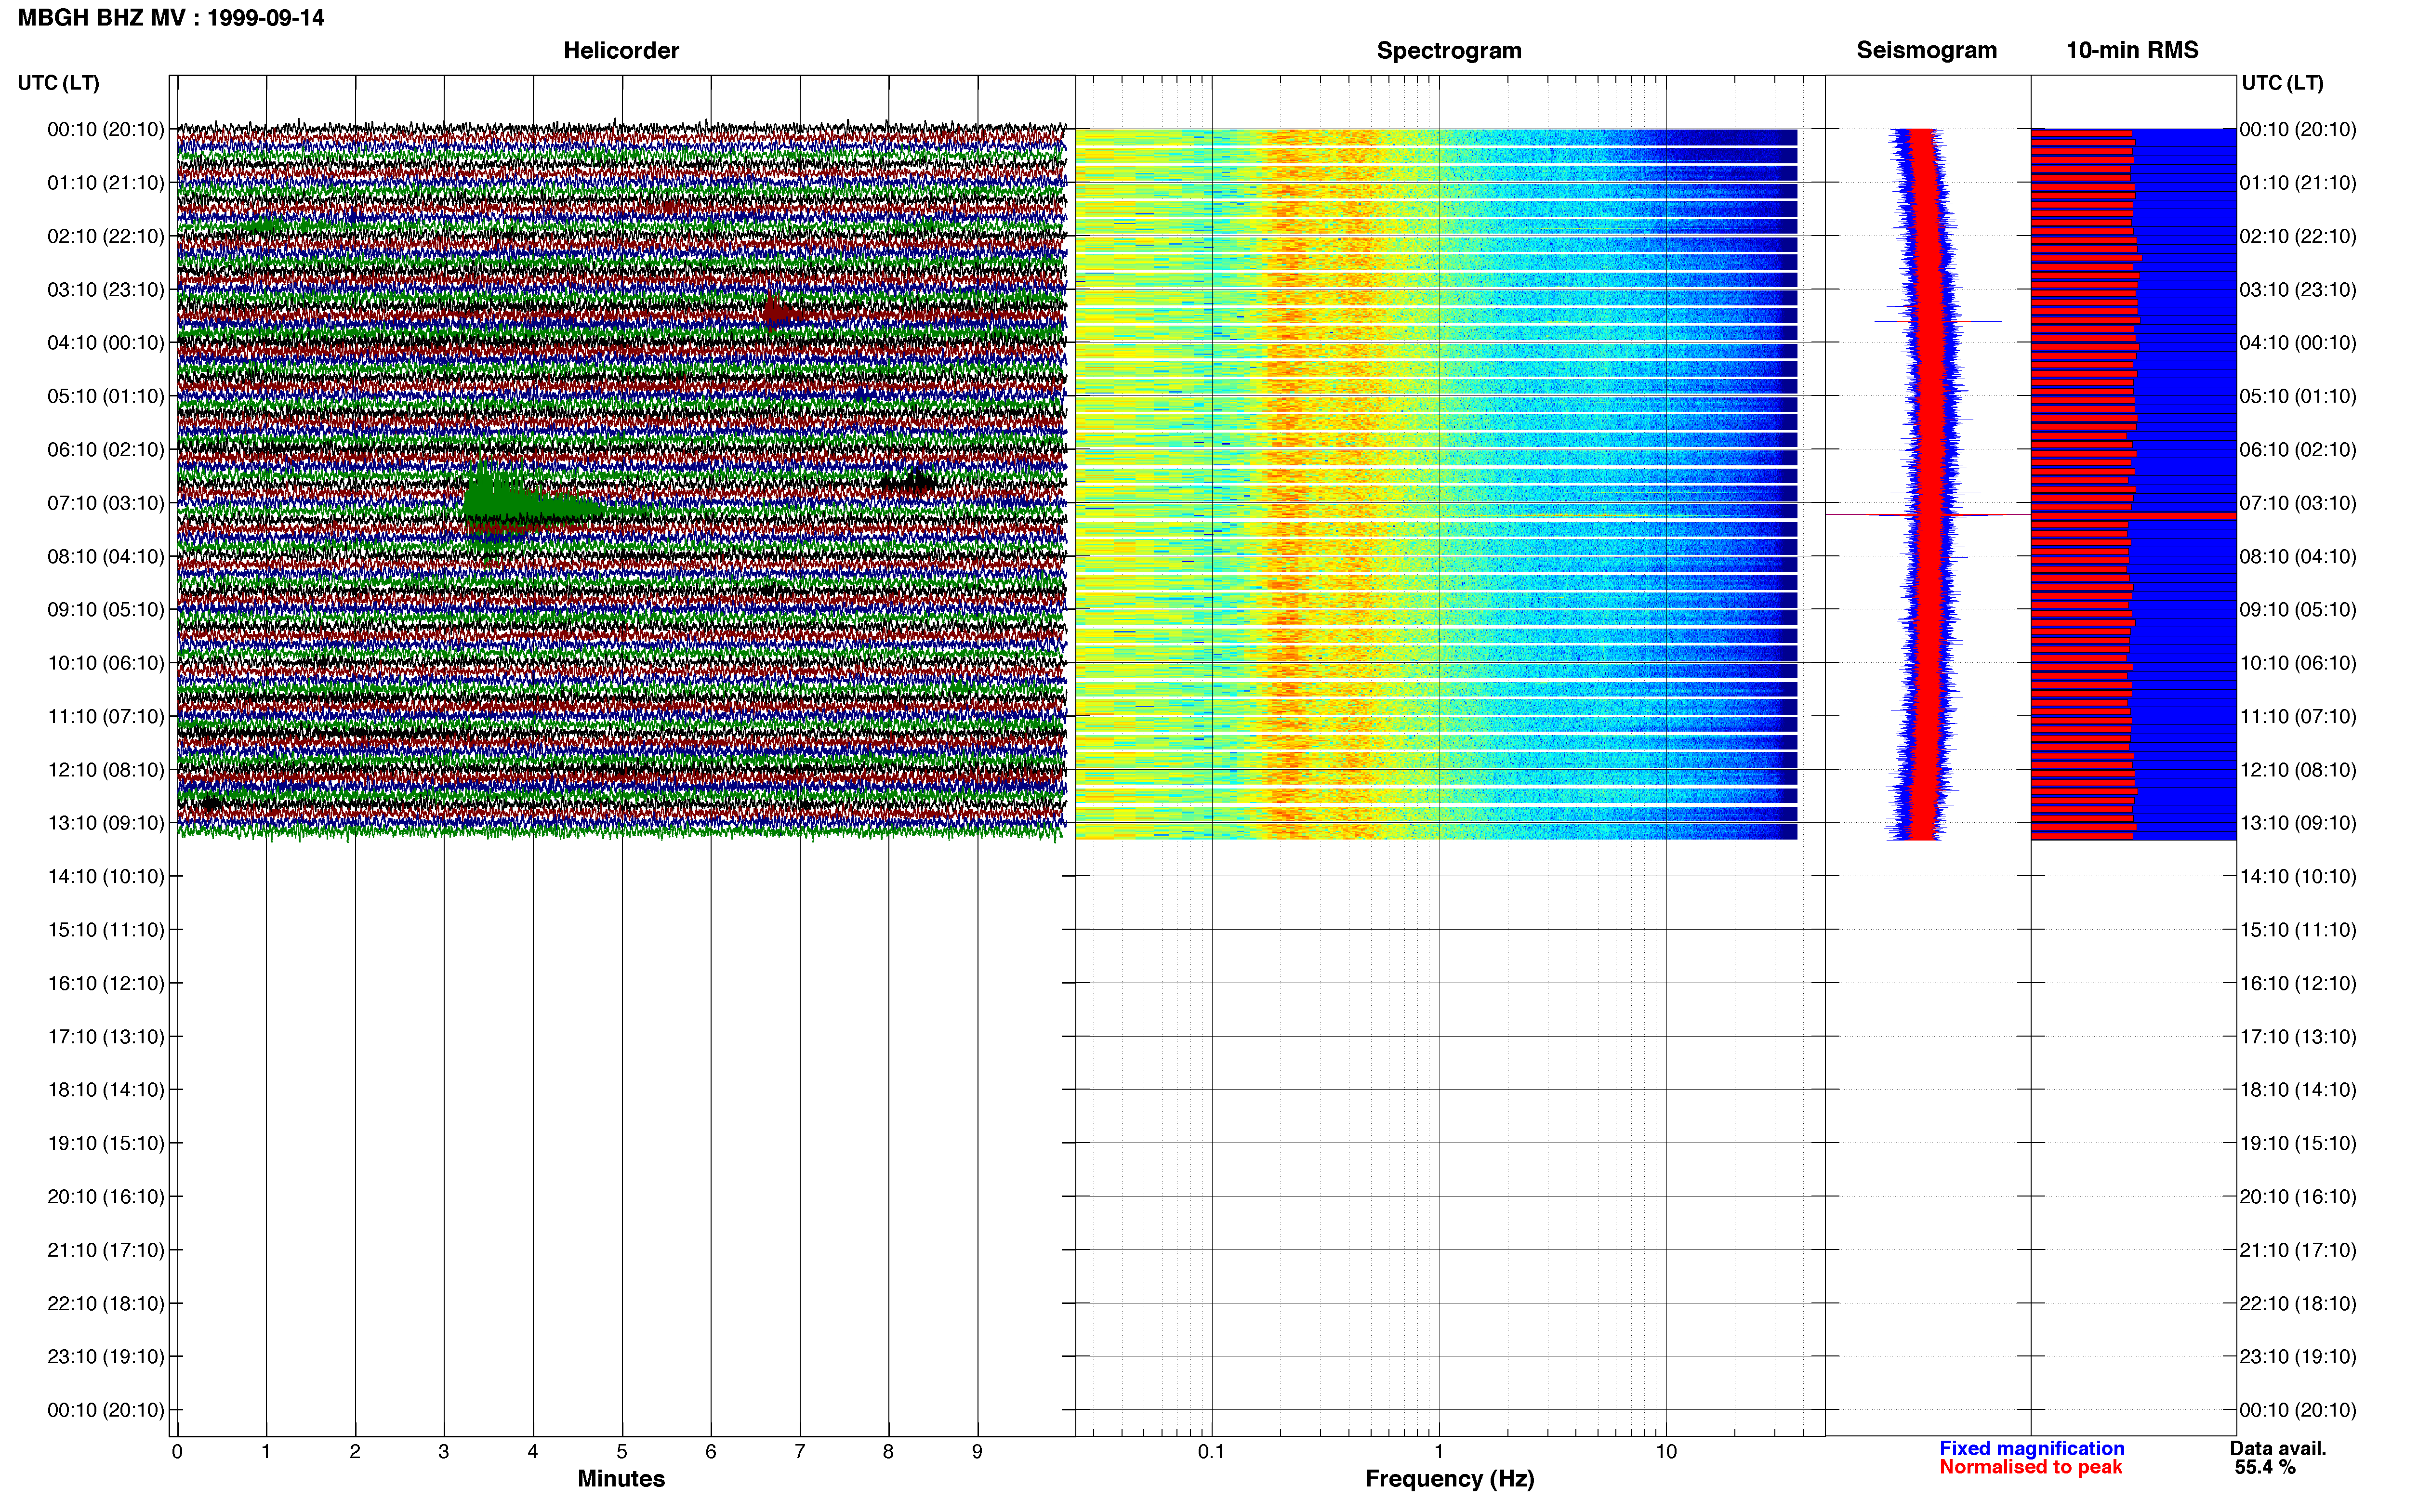Select the Spectrogram panel heading
The width and height of the screenshot is (2418, 1512).
[1449, 50]
